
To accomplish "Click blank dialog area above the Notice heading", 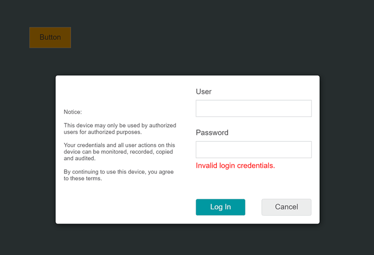I will point(119,92).
